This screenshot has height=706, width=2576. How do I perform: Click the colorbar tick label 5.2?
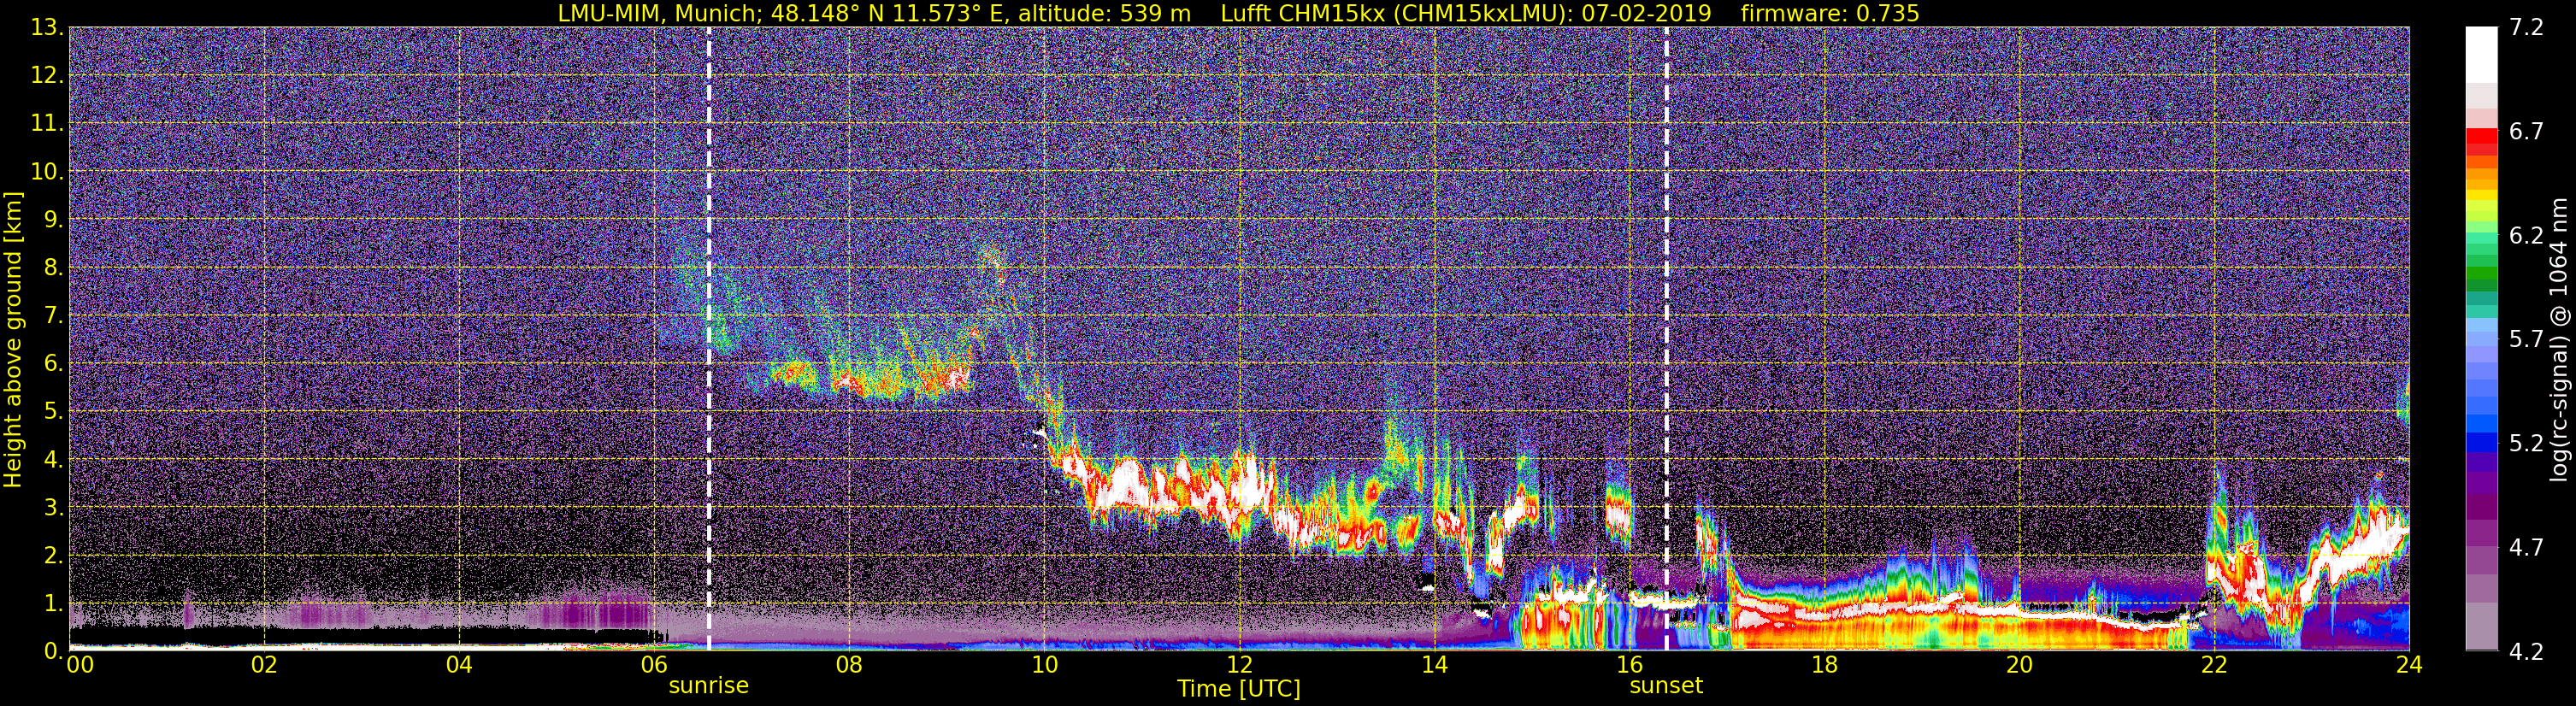click(2526, 444)
